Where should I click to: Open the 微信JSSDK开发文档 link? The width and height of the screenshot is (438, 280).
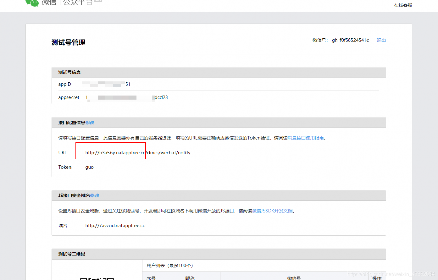tap(272, 211)
